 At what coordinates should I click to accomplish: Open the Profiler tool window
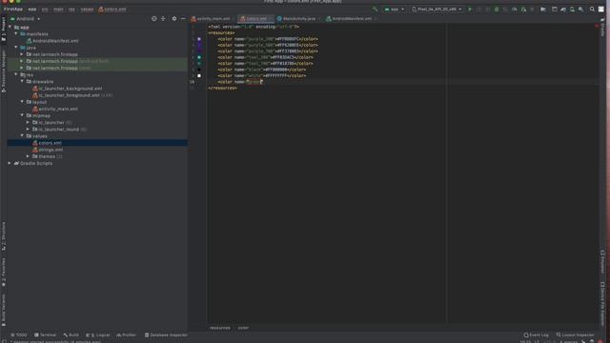click(126, 334)
